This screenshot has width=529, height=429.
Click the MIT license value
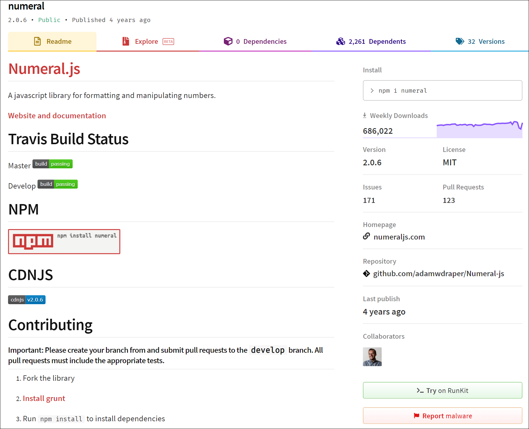click(x=450, y=162)
